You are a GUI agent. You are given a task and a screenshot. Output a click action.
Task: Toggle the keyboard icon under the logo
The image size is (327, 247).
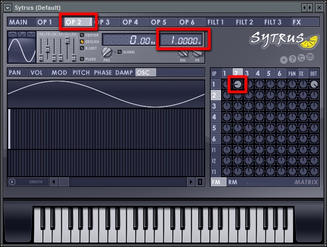coord(310,57)
